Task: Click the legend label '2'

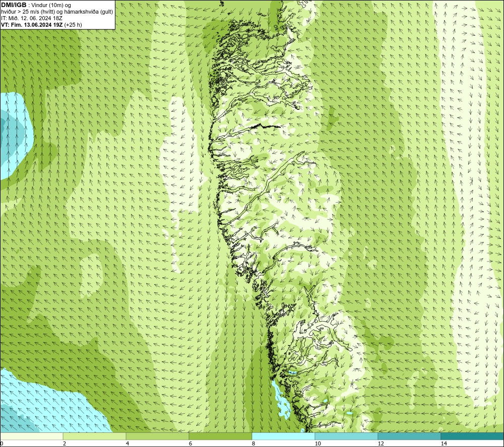Action: [x=65, y=443]
